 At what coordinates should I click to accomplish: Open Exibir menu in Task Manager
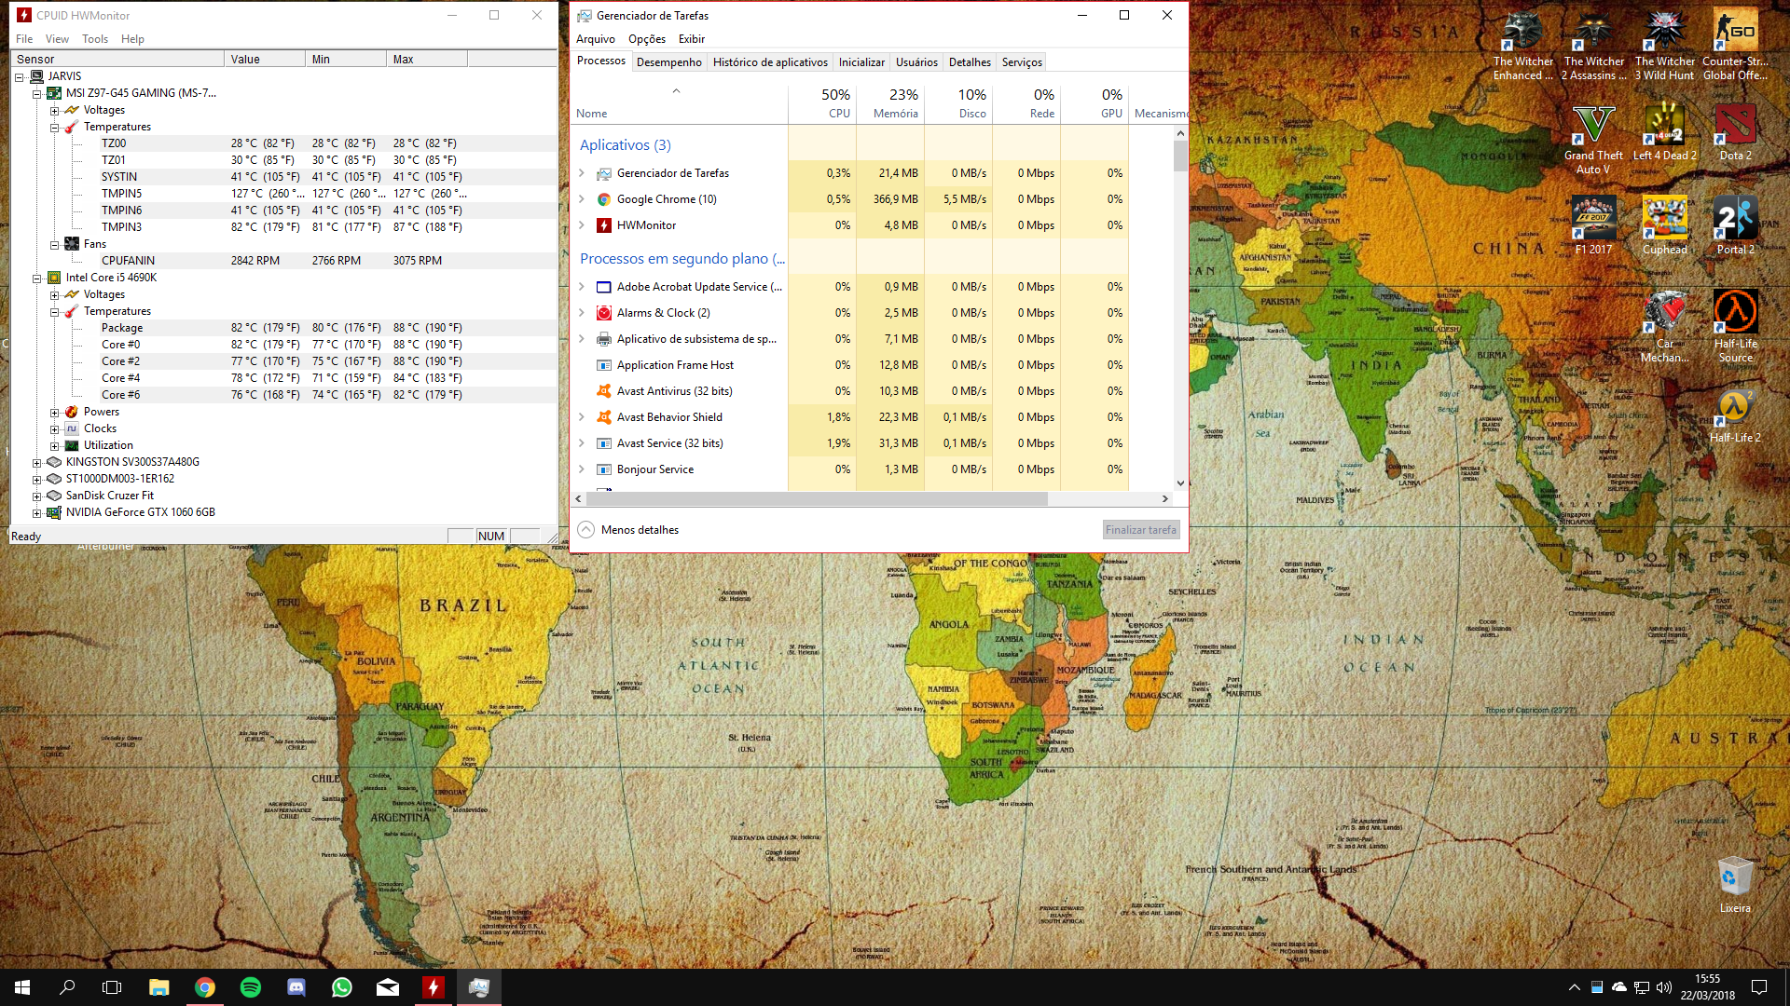pos(692,39)
